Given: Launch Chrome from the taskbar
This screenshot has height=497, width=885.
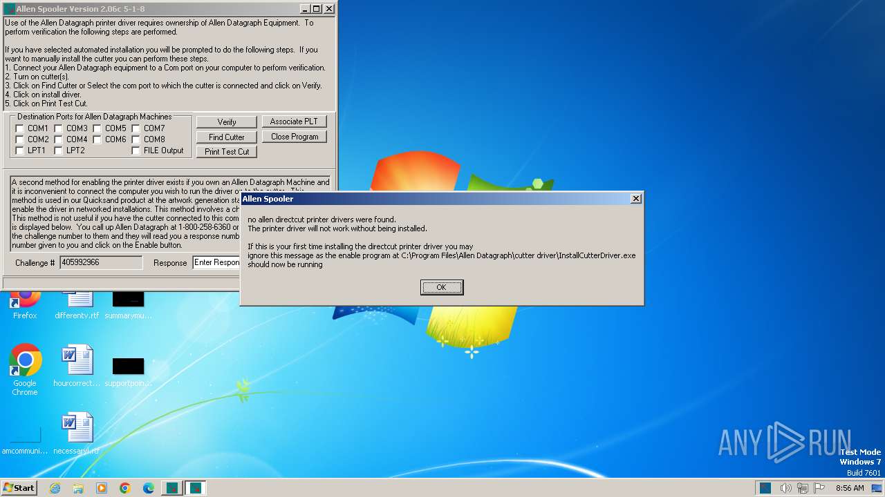Looking at the screenshot, I should coord(125,488).
